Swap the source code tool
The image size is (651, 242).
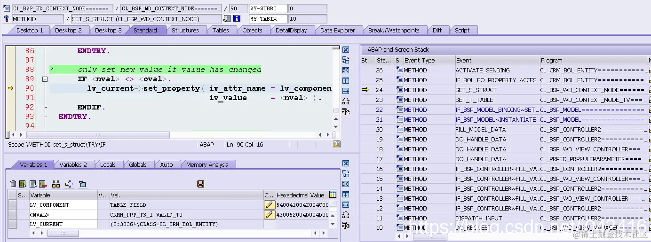346,60
